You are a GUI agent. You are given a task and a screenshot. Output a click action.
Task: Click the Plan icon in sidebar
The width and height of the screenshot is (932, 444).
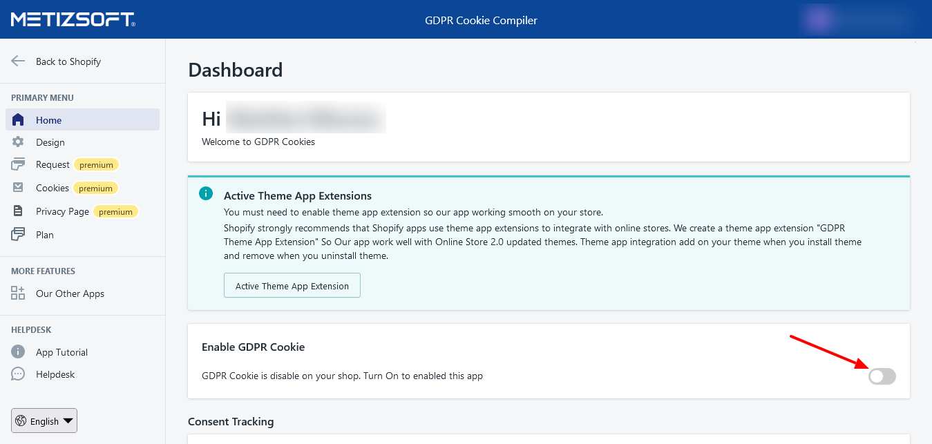pyautogui.click(x=19, y=235)
